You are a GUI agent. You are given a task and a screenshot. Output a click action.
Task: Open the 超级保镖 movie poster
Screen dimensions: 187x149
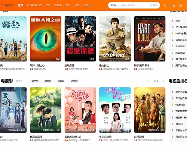click(x=80, y=39)
